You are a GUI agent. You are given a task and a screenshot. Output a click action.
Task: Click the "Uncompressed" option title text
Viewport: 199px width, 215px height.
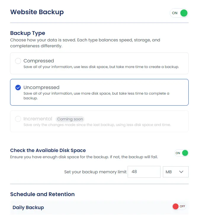click(x=41, y=88)
